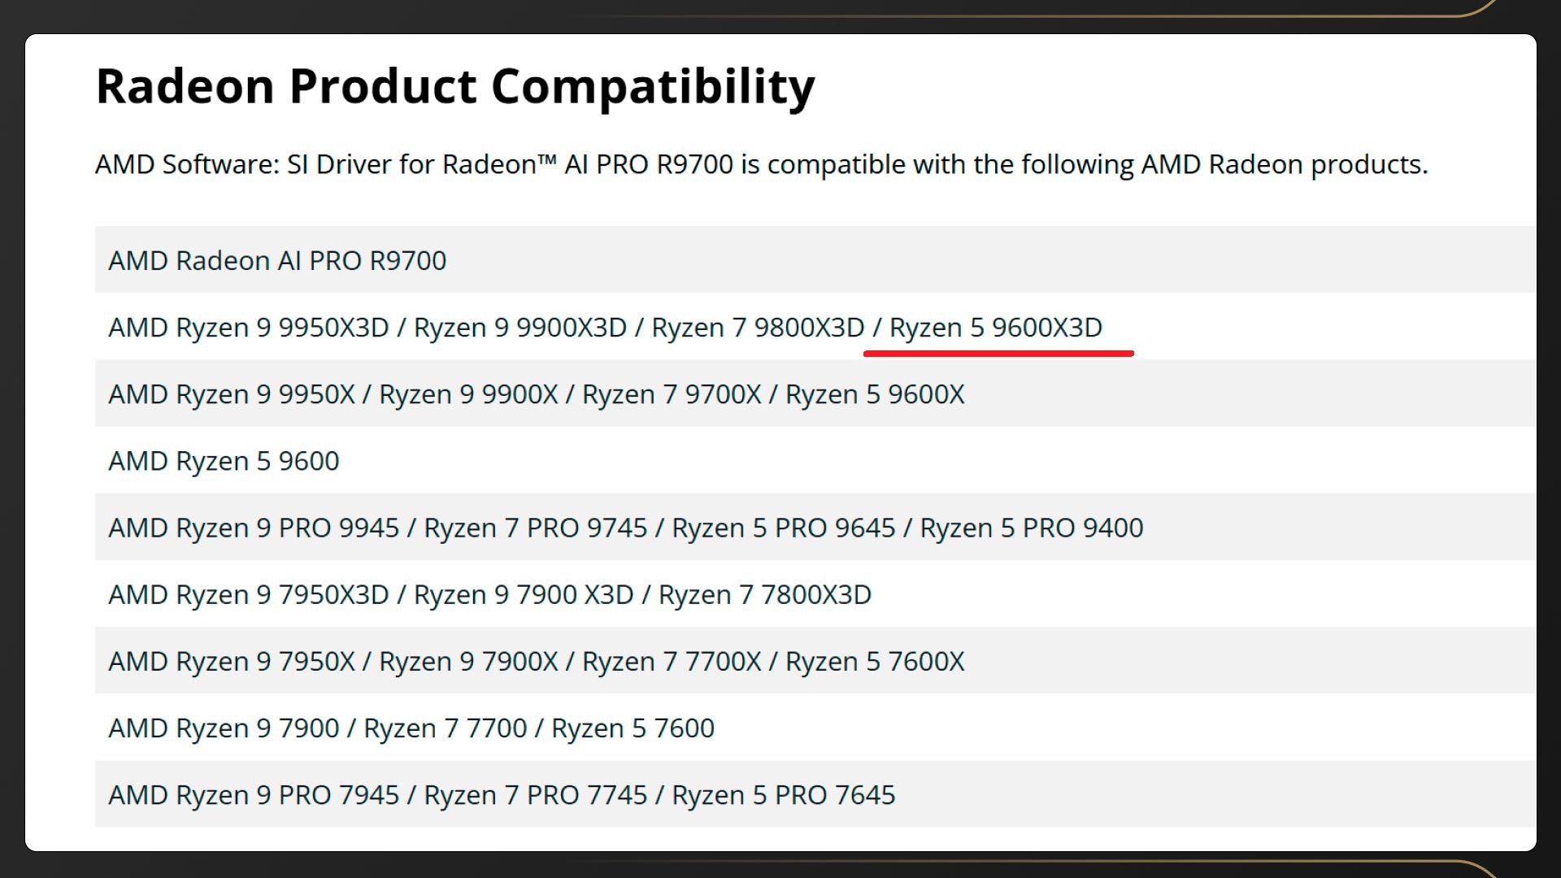
Task: Click the Ryzen 9 9950X3D entry
Action: pyautogui.click(x=249, y=328)
